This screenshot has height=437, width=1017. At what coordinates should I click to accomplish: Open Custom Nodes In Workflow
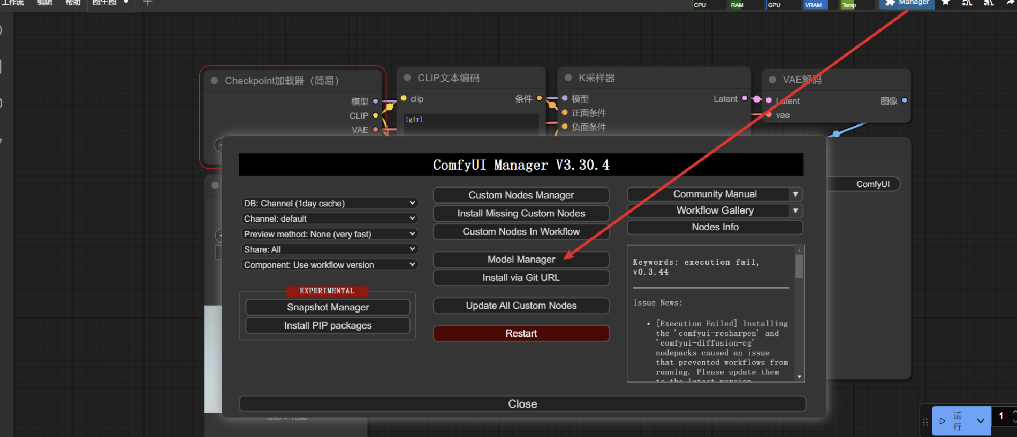[521, 231]
